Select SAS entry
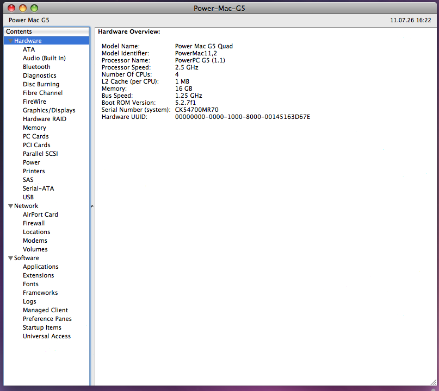 (28, 180)
